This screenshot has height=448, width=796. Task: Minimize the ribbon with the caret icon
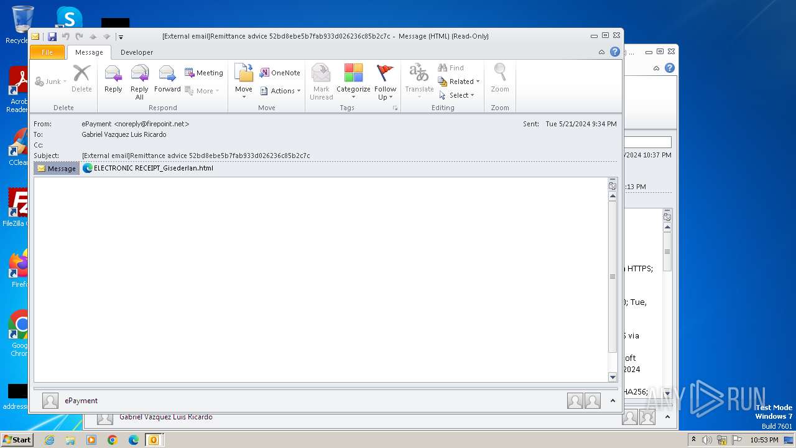tap(601, 52)
